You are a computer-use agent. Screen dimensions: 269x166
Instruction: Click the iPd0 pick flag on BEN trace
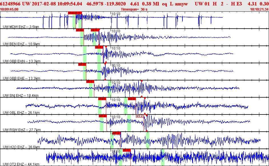(x=80, y=30)
